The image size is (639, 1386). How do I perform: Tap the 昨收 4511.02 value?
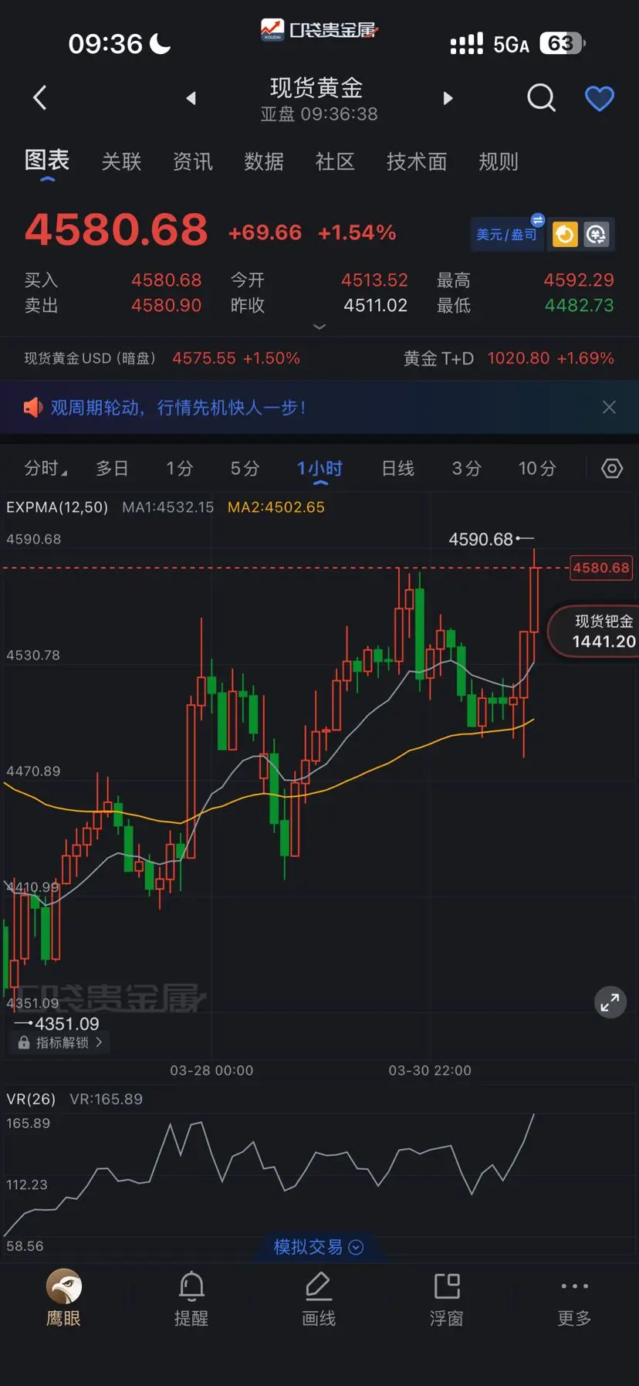375,305
